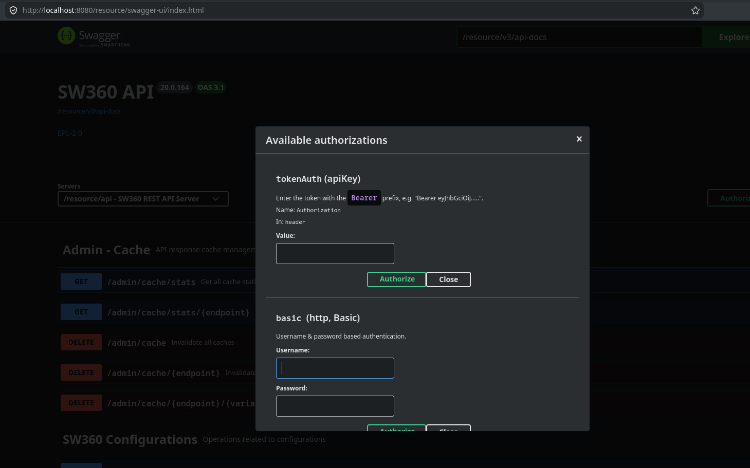Bookmark this page with the star icon

pos(696,10)
